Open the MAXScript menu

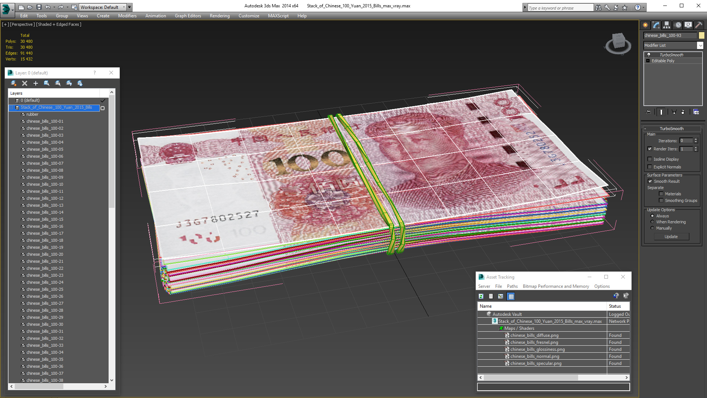point(278,16)
